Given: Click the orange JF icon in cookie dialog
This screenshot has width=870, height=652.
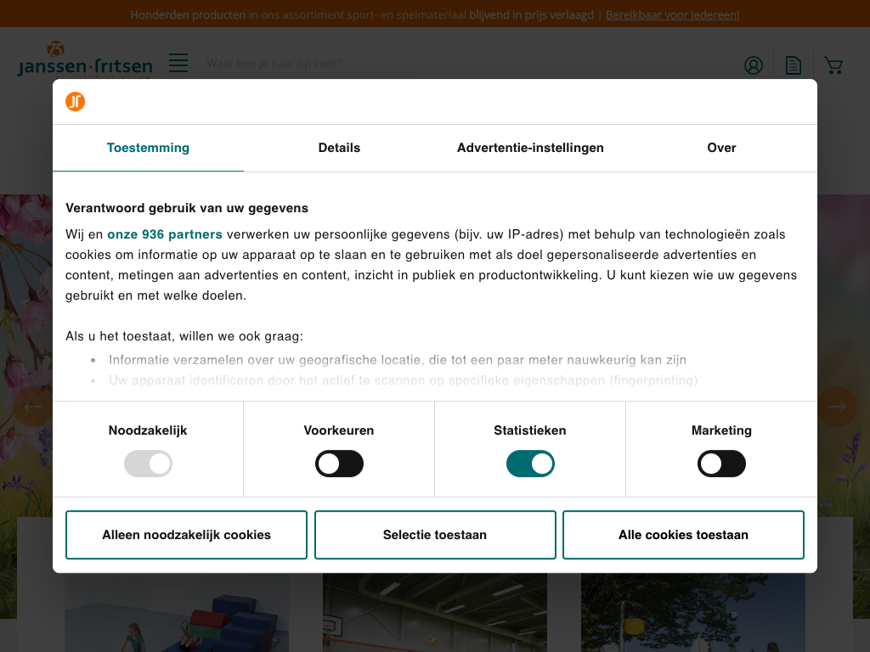Looking at the screenshot, I should (x=75, y=102).
